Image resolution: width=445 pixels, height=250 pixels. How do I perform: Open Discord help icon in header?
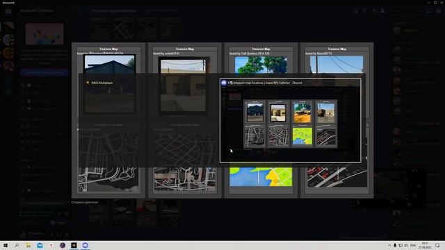pyautogui.click(x=439, y=11)
